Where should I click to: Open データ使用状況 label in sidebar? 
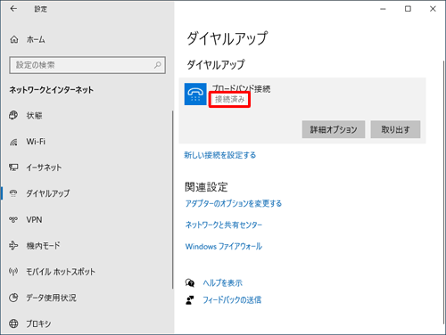(51, 298)
